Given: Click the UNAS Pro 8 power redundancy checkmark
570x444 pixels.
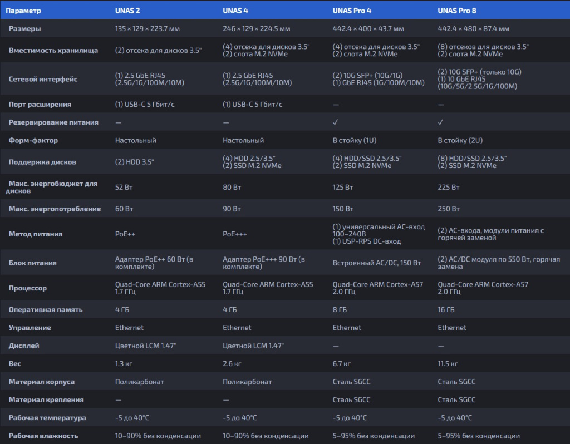Looking at the screenshot, I should point(441,122).
